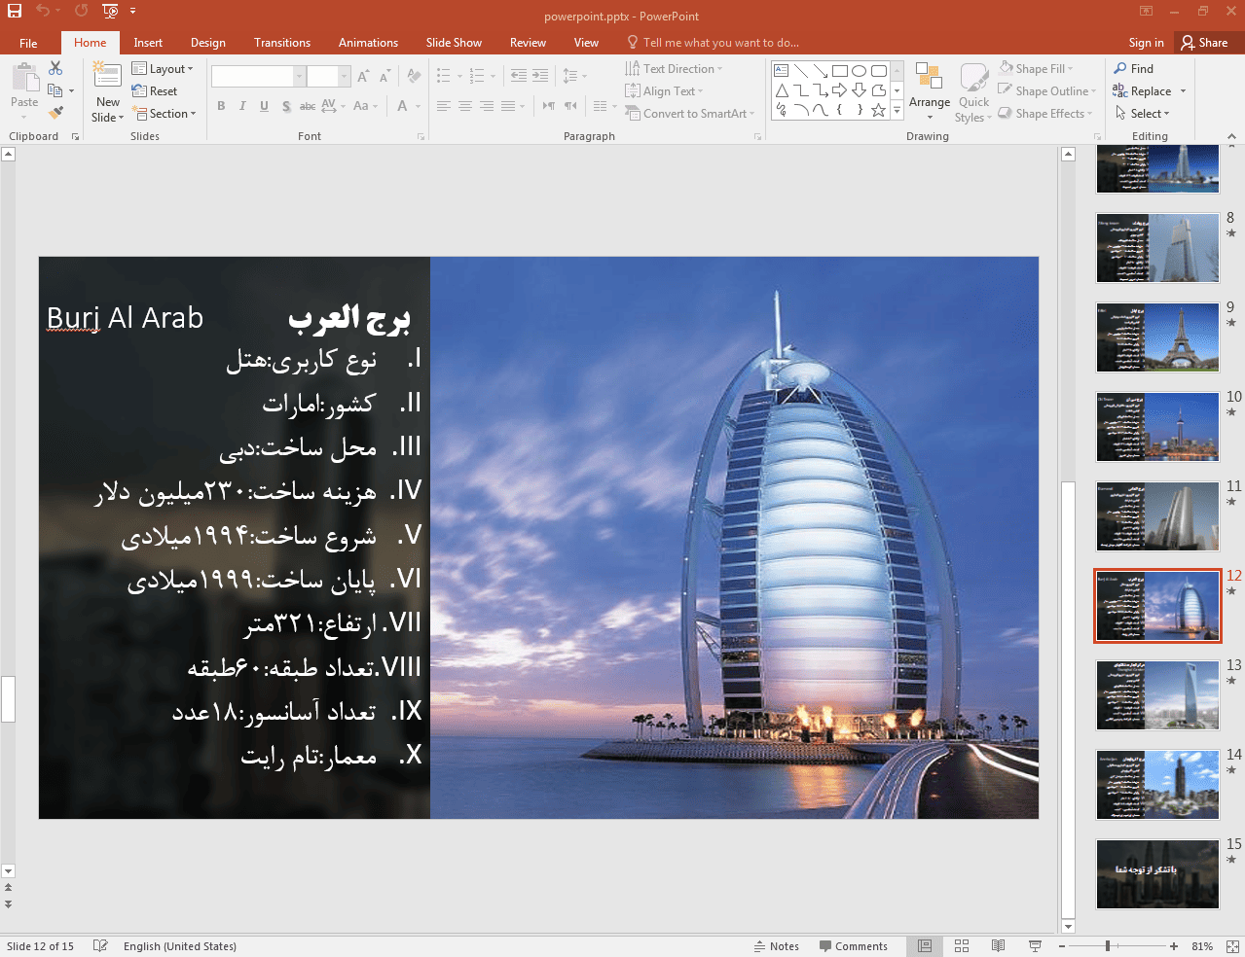
Task: Click Convert to SmartArt
Action: [690, 114]
